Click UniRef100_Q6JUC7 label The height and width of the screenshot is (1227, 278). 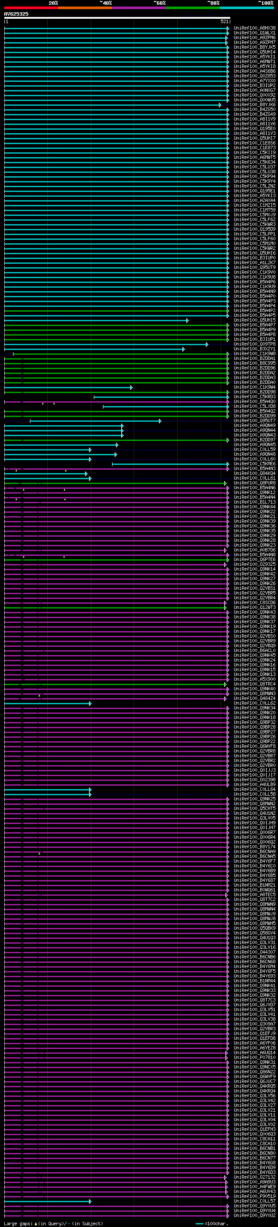(255, 1081)
